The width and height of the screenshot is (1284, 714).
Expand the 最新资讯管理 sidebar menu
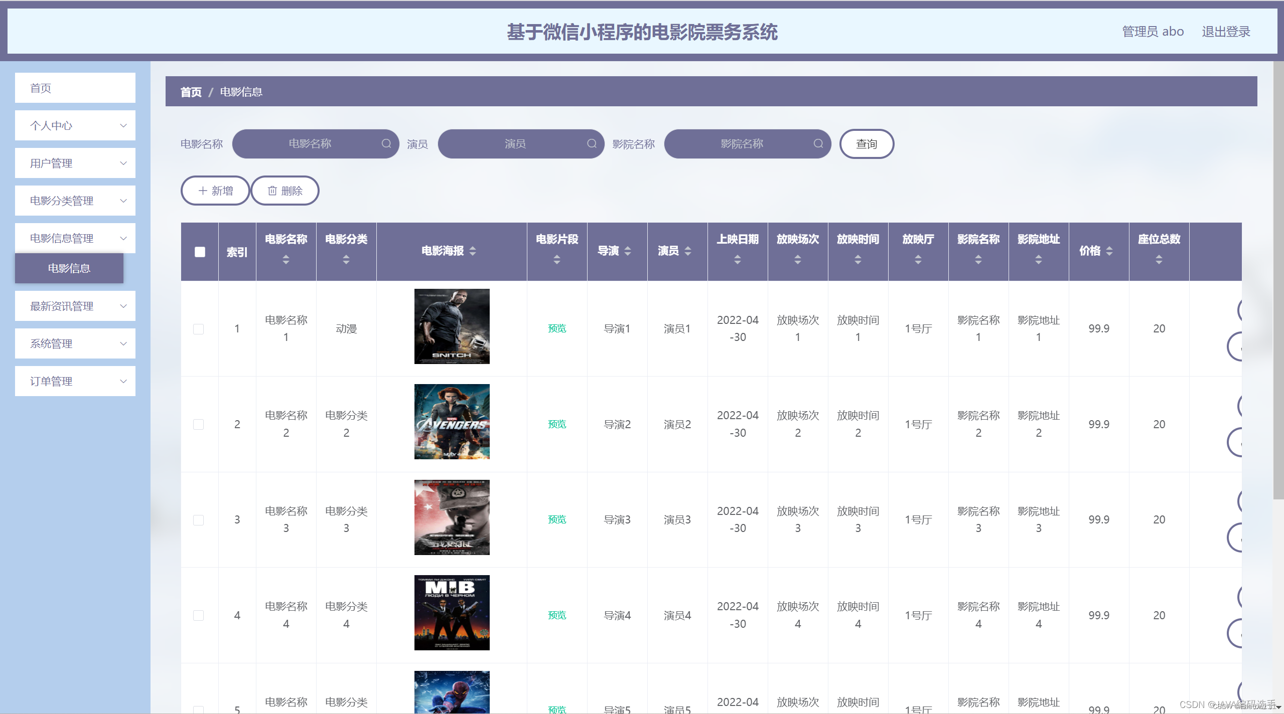75,306
